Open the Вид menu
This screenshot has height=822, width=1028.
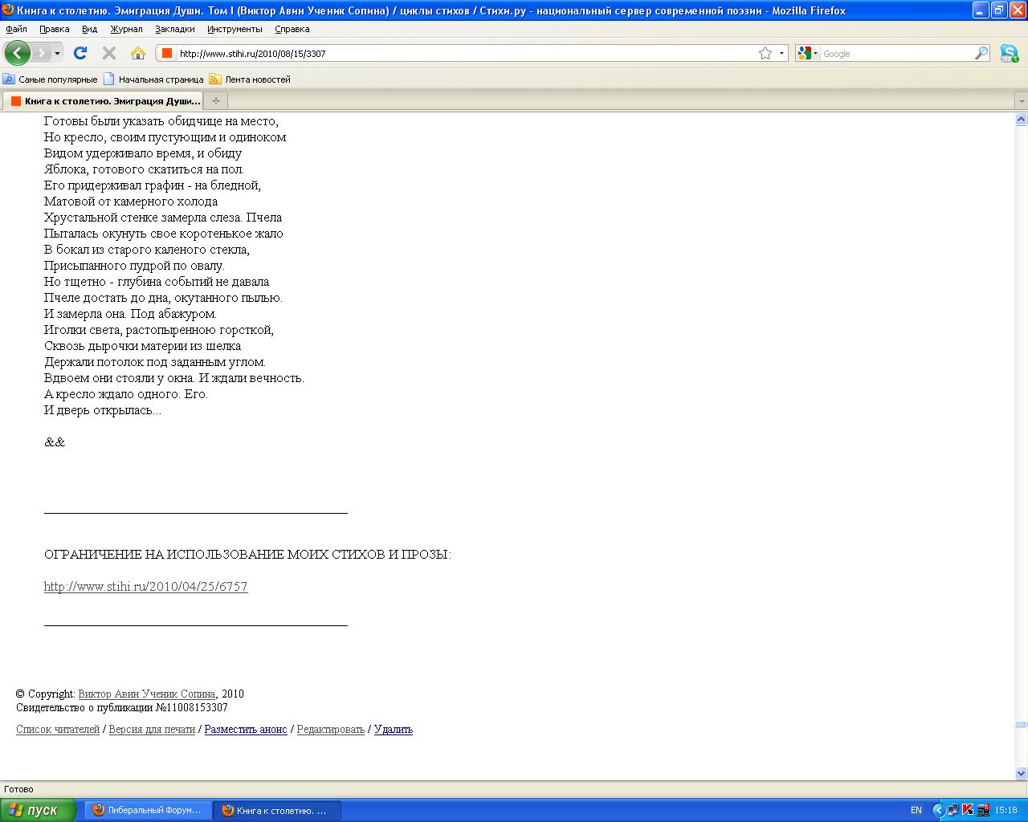[89, 29]
